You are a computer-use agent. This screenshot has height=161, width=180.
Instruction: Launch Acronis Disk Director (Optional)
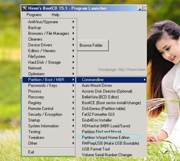pyautogui.click(x=111, y=91)
